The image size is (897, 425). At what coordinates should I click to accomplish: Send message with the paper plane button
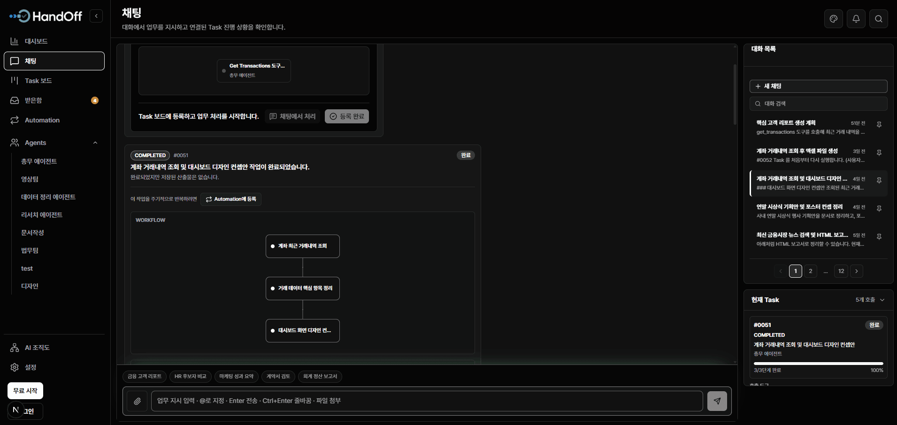[717, 401]
